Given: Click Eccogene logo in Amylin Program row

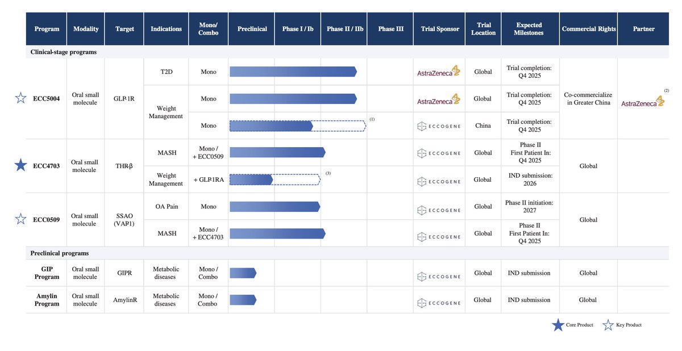Looking at the screenshot, I should 439,303.
